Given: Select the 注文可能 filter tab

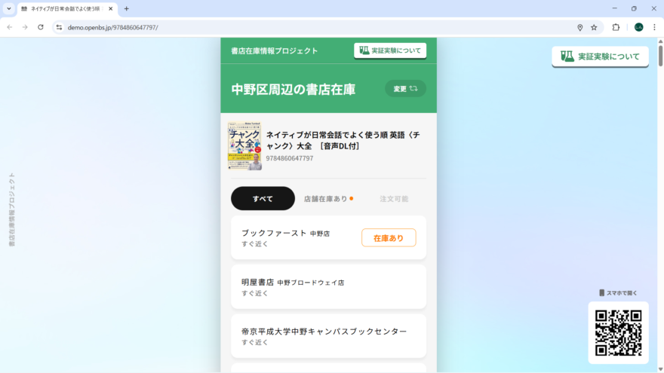Looking at the screenshot, I should pyautogui.click(x=394, y=199).
